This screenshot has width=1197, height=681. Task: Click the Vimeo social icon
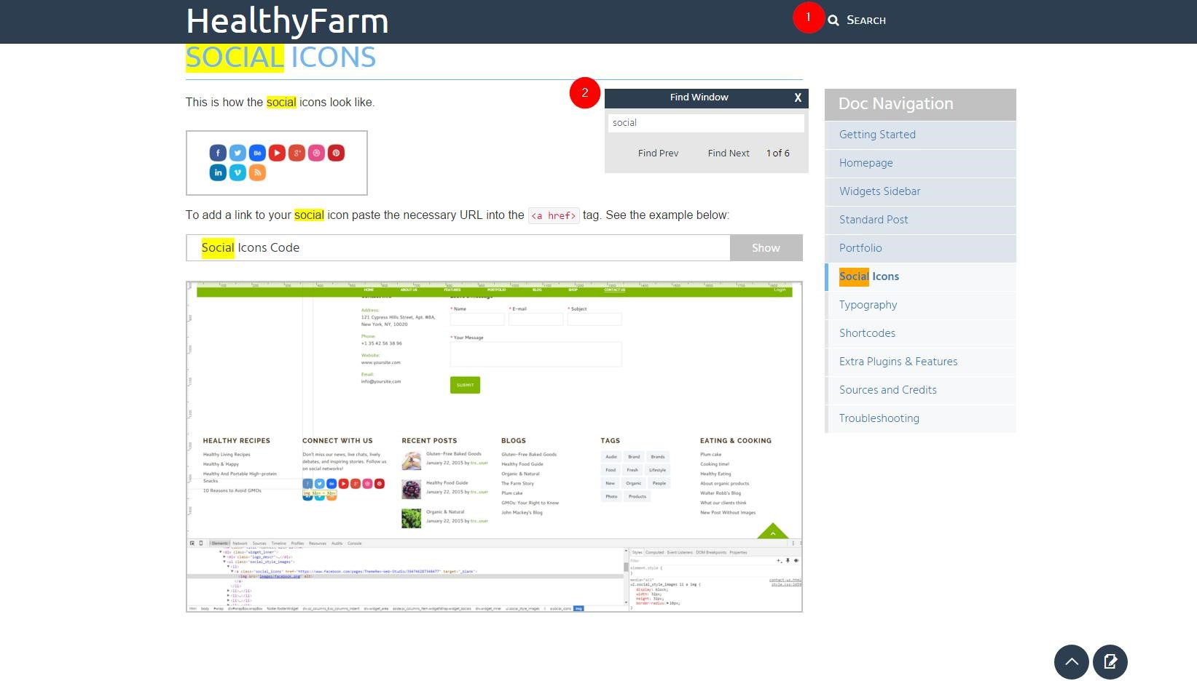tap(238, 172)
